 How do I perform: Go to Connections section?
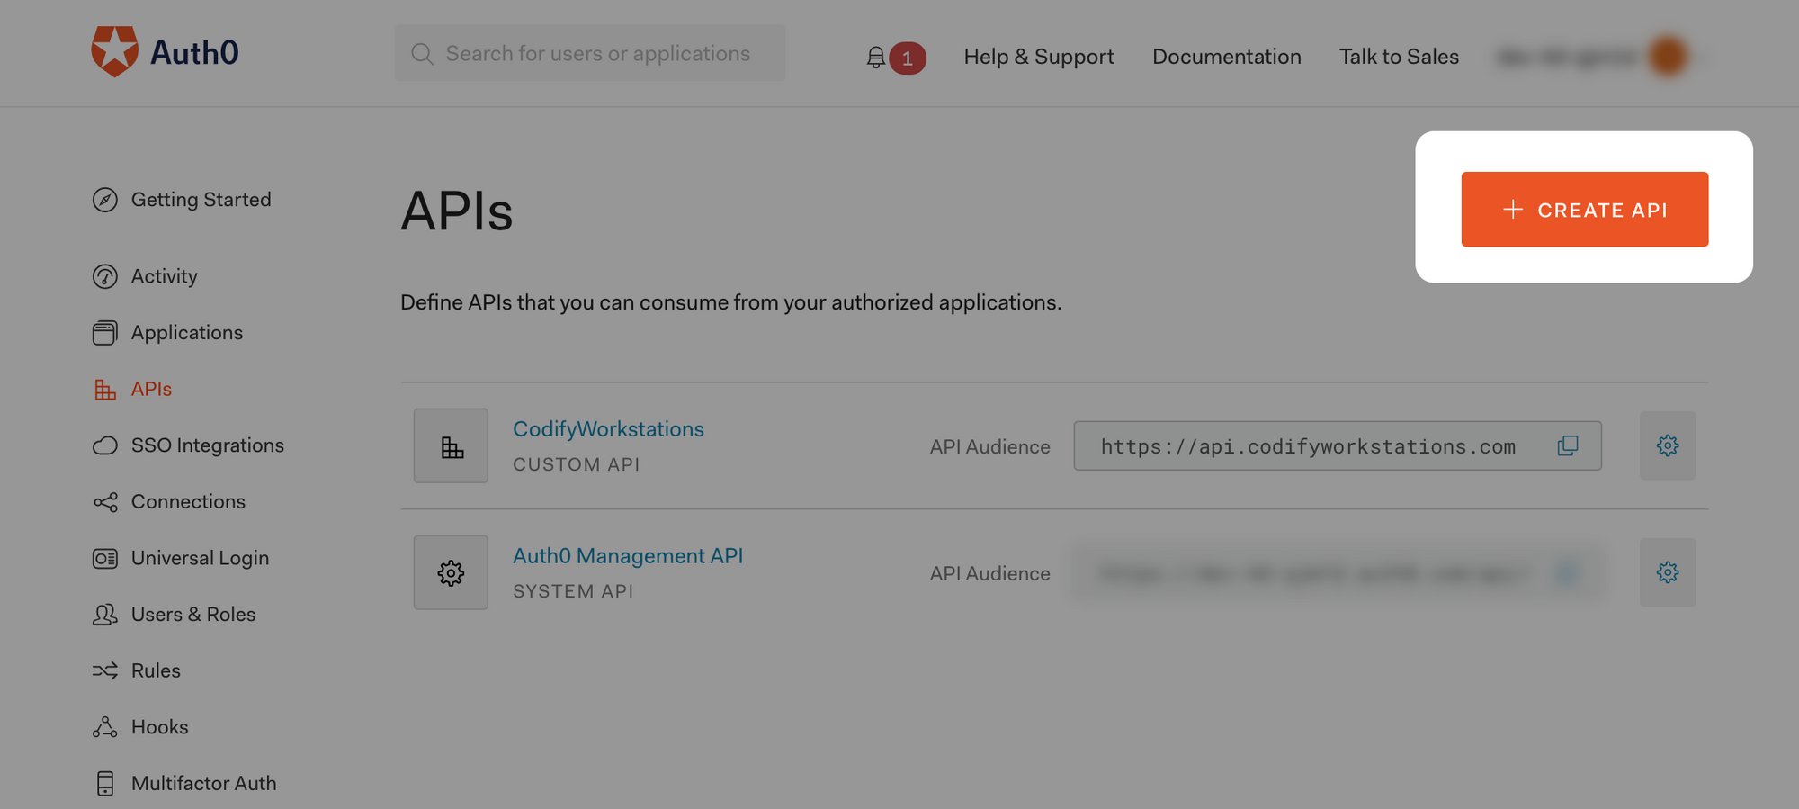pyautogui.click(x=188, y=502)
